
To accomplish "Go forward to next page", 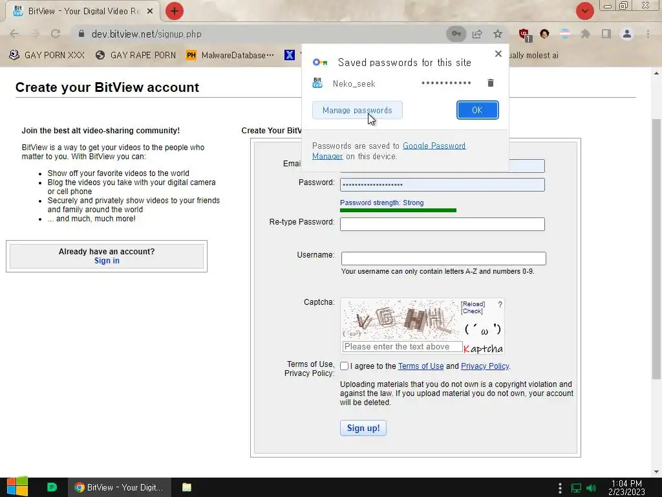I will 35,34.
